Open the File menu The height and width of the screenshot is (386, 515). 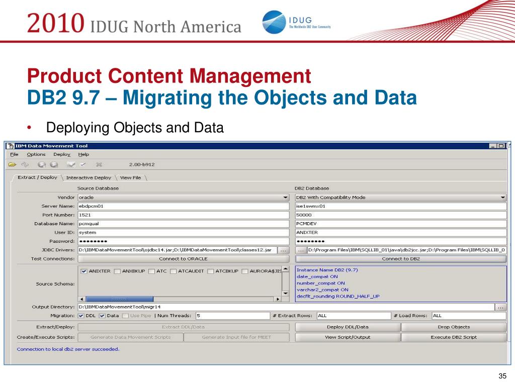coord(14,154)
